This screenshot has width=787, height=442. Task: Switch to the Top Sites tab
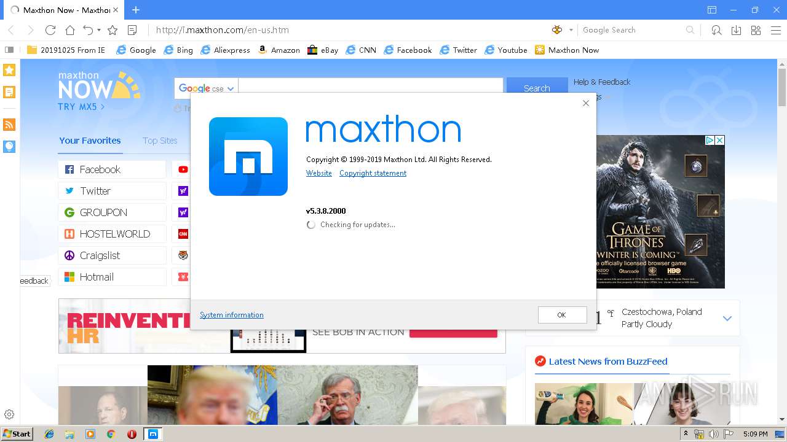160,141
